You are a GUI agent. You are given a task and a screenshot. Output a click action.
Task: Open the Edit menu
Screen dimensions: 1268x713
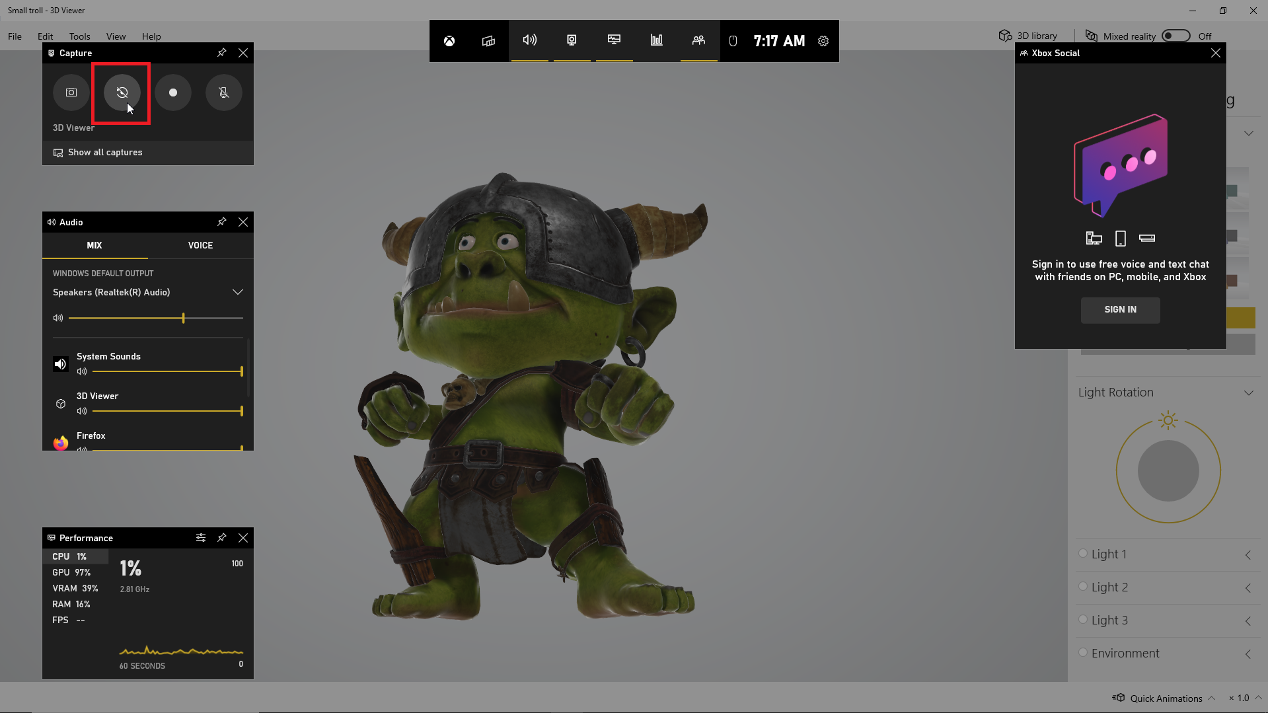click(46, 36)
